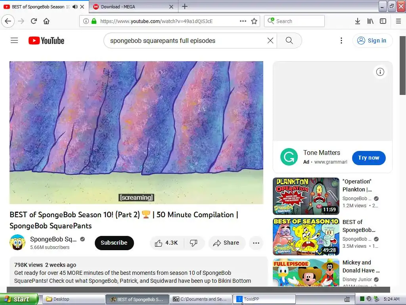The width and height of the screenshot is (406, 305).
Task: Click the page vertical scrollbar thumb
Action: point(403,66)
